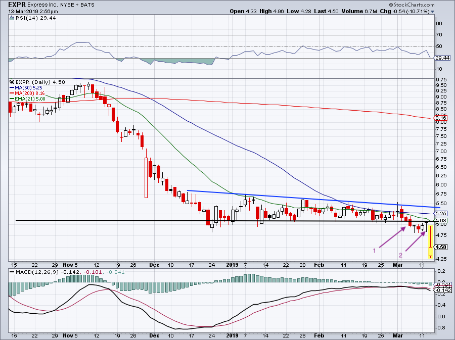The image size is (455, 340).
Task: Click the 0.2 level on MACD axis
Action: pyautogui.click(x=441, y=271)
